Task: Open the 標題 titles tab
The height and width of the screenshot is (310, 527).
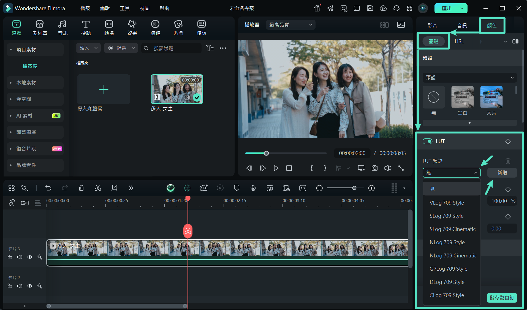Action: [x=86, y=28]
